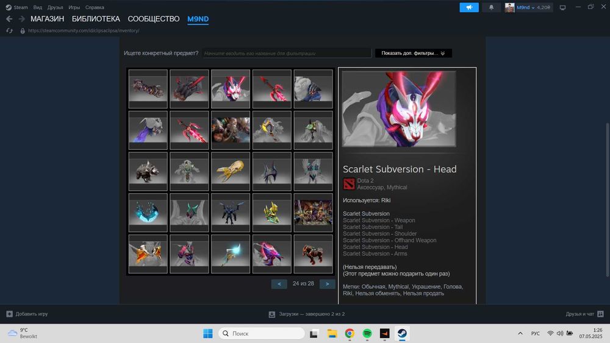Viewport: 610px width, 343px height.
Task: Open the БИБЛИОТЕКА tab
Action: tap(96, 19)
